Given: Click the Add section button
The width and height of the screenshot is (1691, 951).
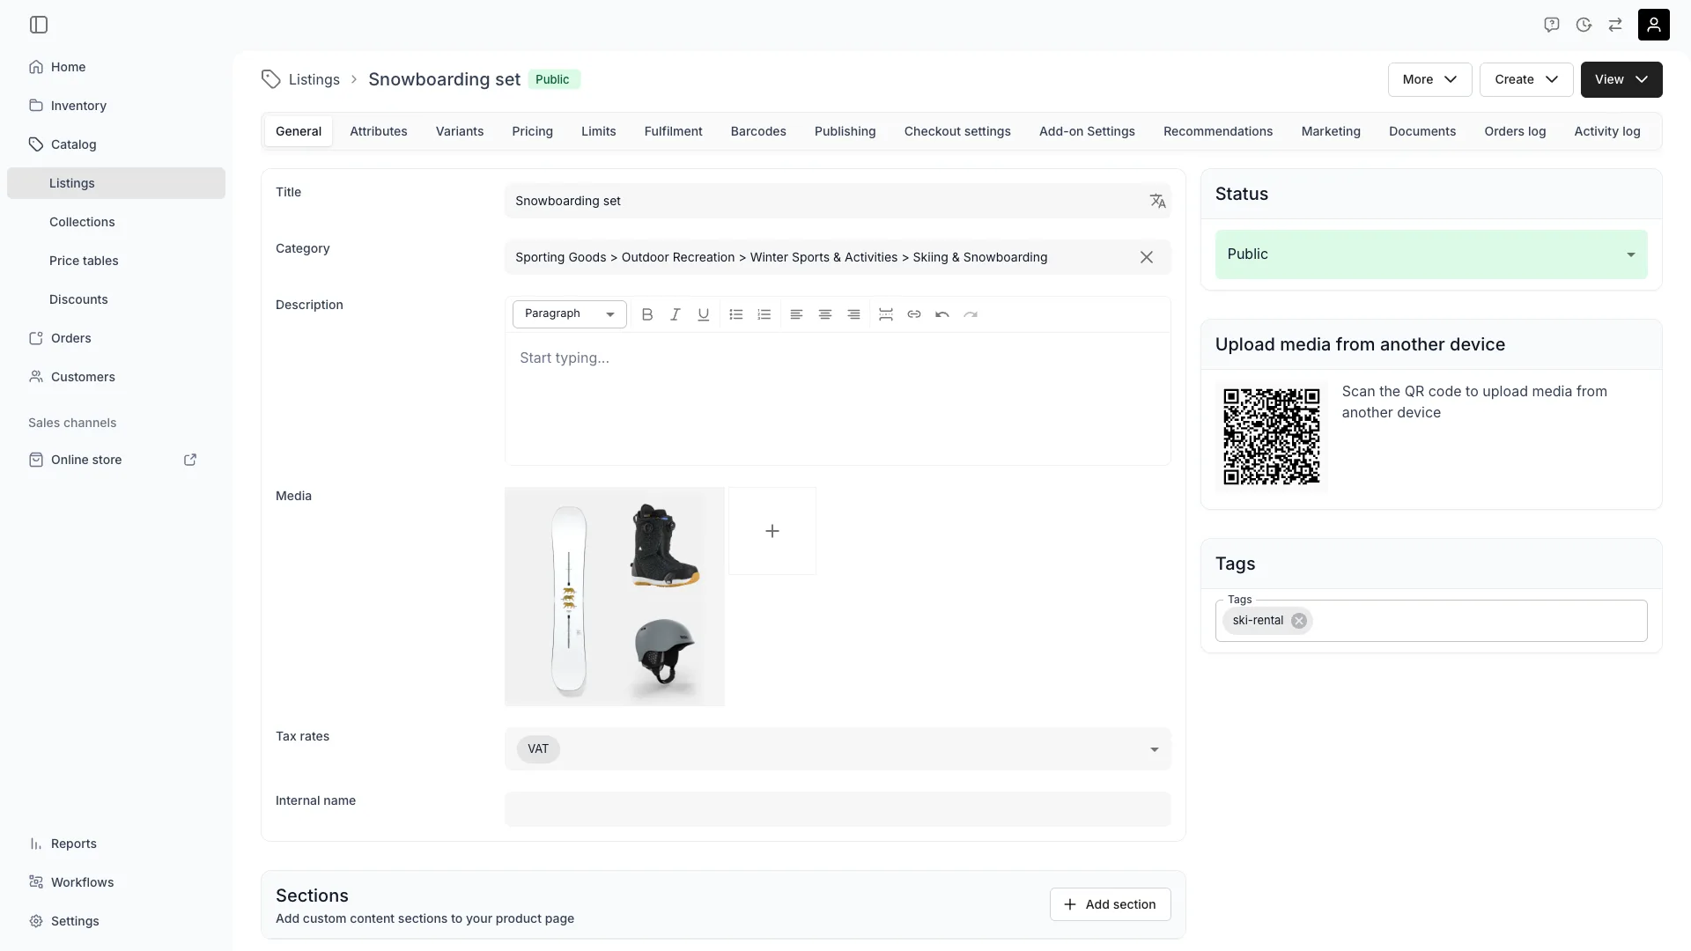Looking at the screenshot, I should click(1110, 904).
